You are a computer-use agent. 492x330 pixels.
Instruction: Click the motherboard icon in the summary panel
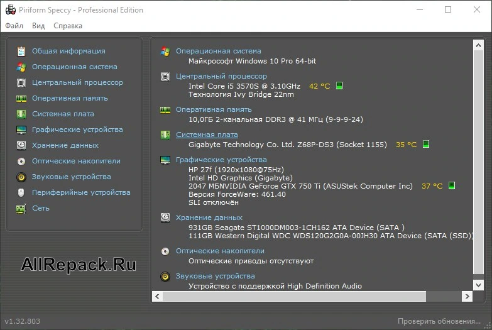(165, 135)
